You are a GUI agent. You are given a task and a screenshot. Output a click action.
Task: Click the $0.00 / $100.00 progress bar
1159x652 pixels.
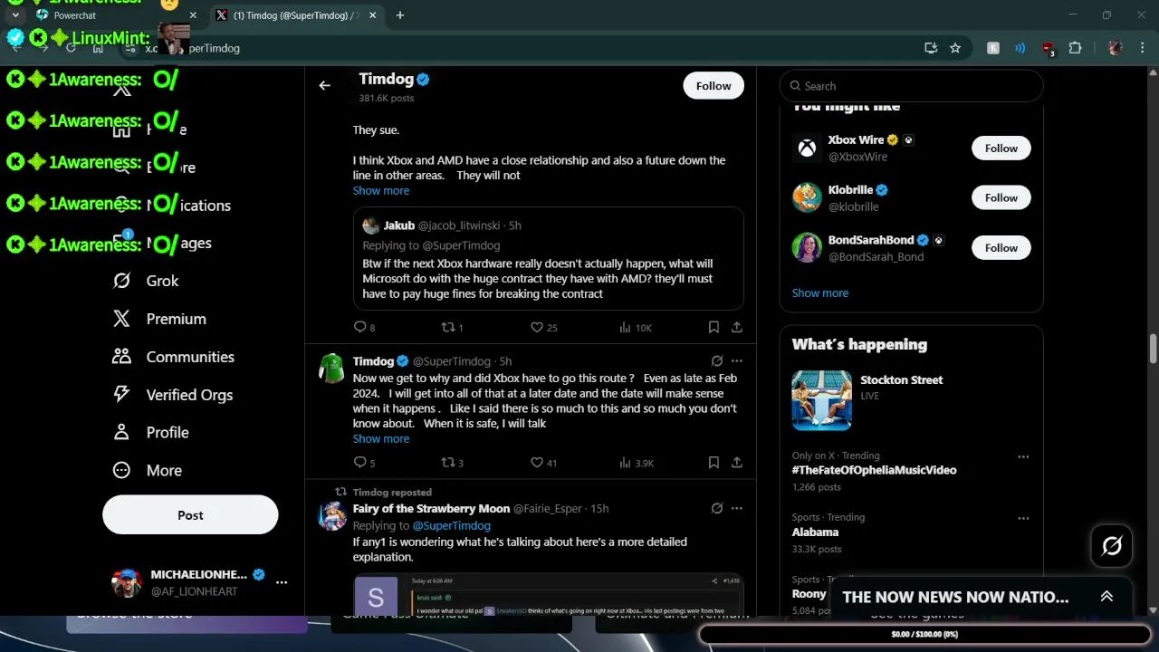(x=924, y=634)
